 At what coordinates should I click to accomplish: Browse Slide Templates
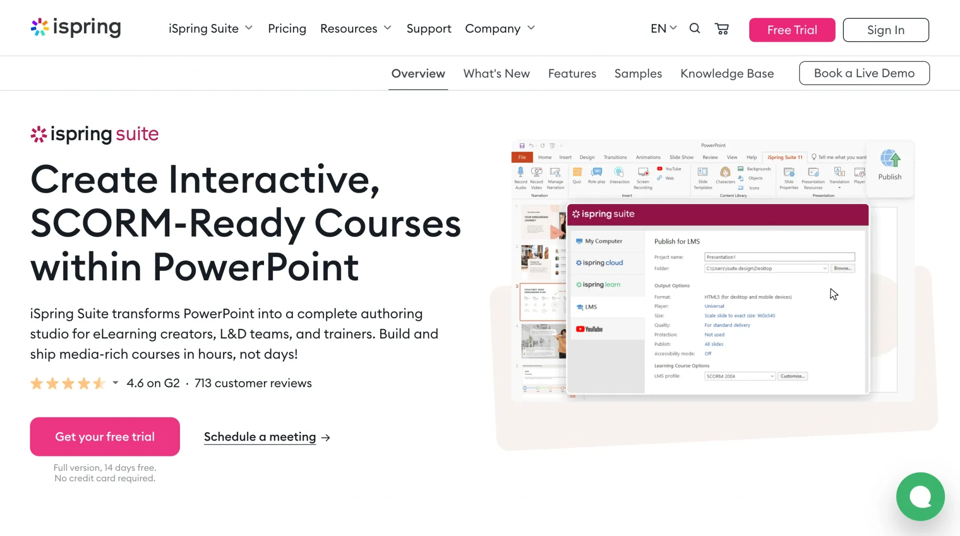point(702,173)
